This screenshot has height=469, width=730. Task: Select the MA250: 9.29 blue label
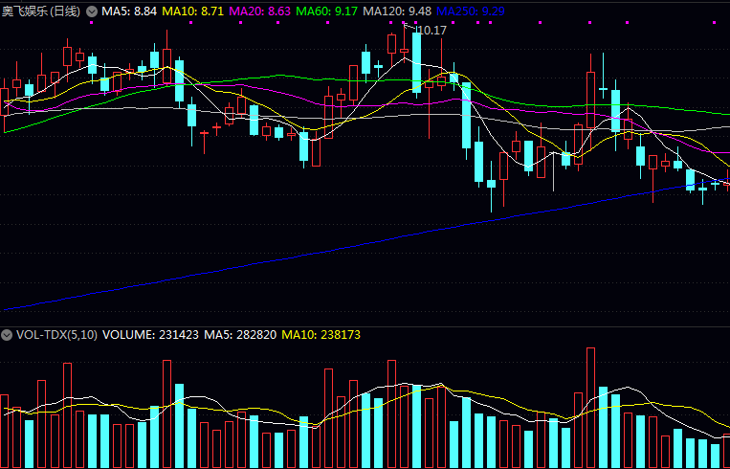coord(471,11)
